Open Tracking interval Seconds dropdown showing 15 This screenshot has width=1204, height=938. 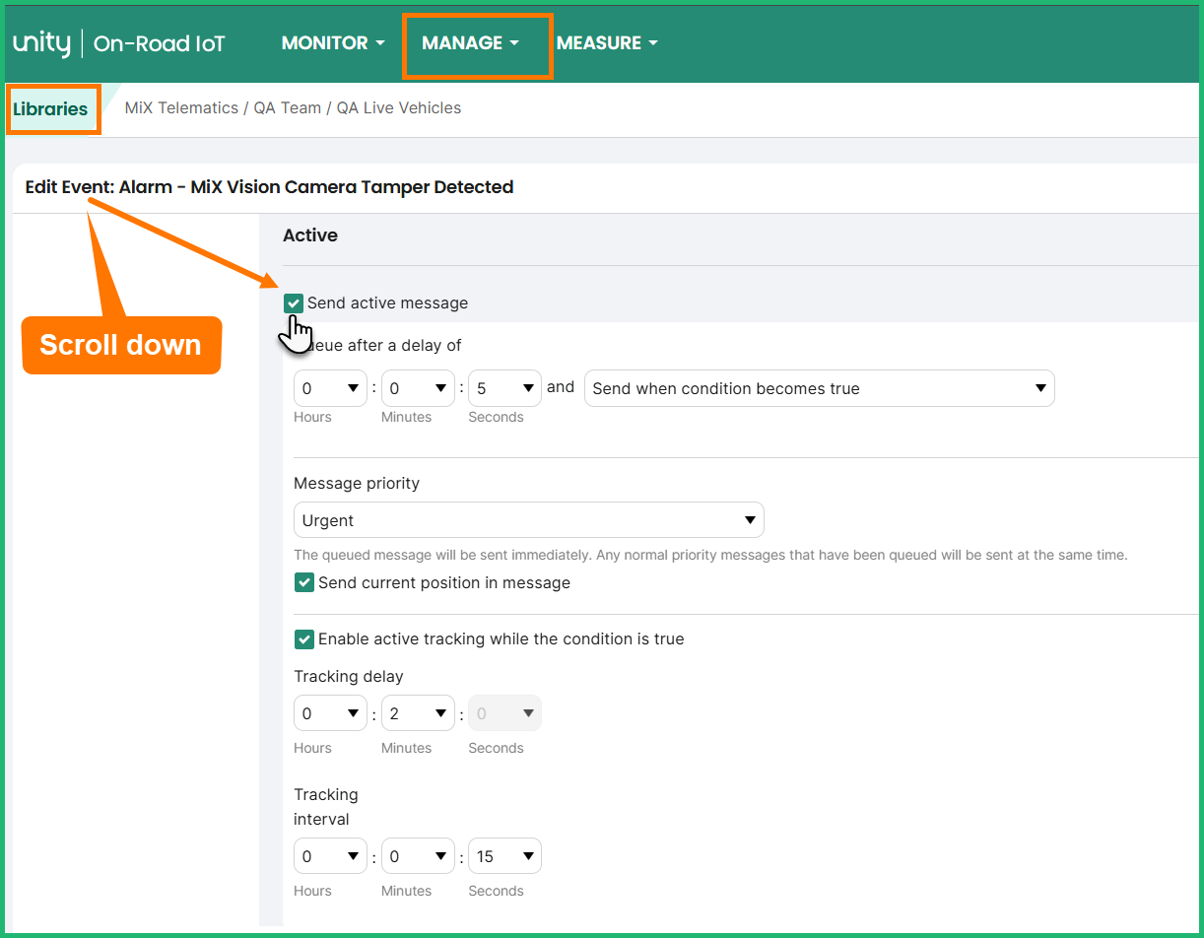point(504,856)
